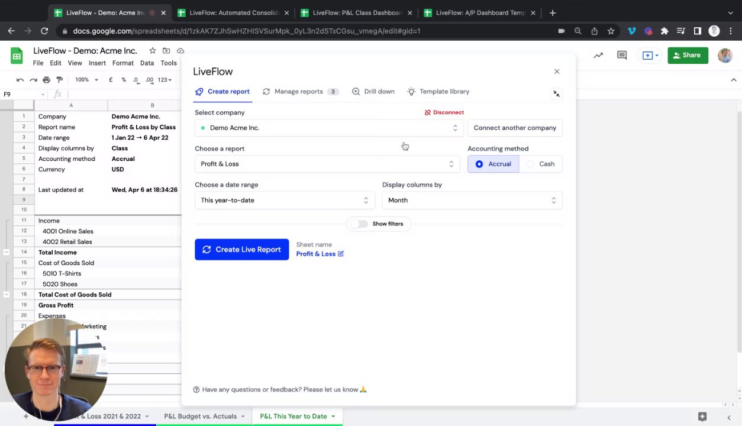The width and height of the screenshot is (742, 426).
Task: Open the P&L Budget vs. Actuals sheet
Action: tap(200, 417)
